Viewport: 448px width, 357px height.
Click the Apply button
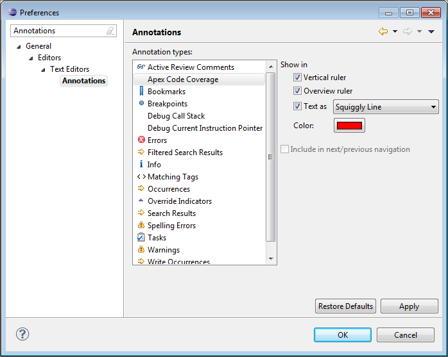(409, 306)
